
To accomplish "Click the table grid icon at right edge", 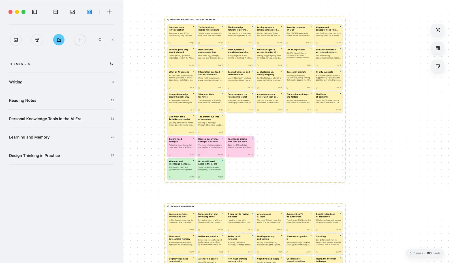I will tap(438, 48).
